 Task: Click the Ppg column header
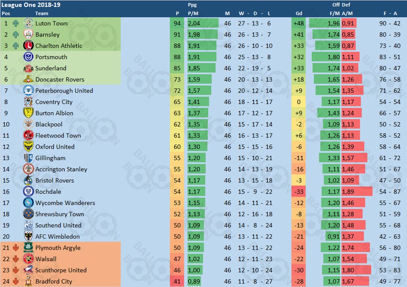coord(192,5)
